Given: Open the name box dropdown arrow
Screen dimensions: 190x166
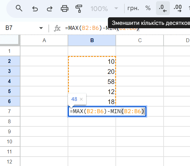Looking at the screenshot, I should pos(41,28).
